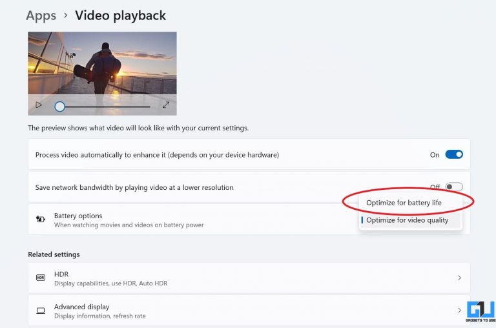Screen dimensions: 496x328
Task: Click the Battery options icon
Action: tap(41, 219)
